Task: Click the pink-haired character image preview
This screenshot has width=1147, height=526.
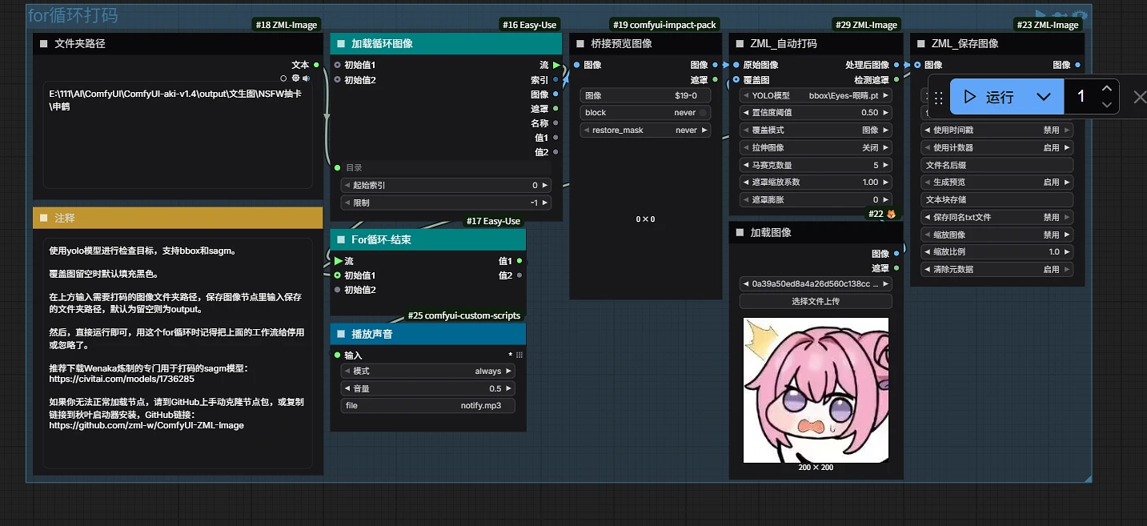Action: (816, 390)
